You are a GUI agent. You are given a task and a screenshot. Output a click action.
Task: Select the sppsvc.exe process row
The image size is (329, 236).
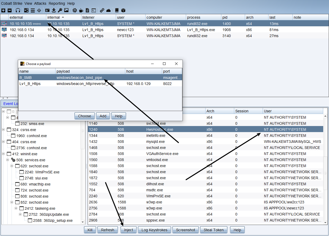point(206,220)
